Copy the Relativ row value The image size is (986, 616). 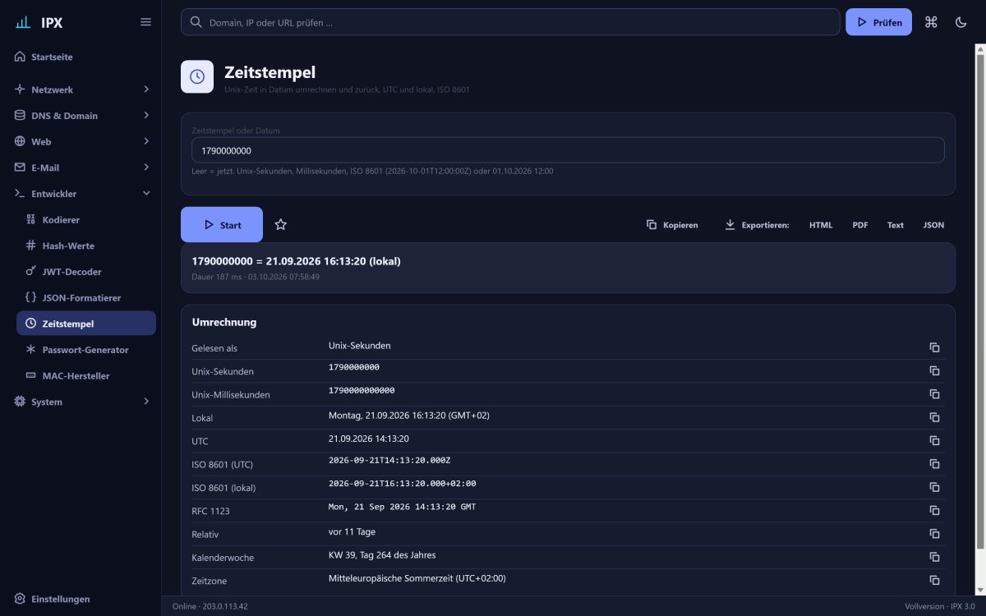point(934,533)
